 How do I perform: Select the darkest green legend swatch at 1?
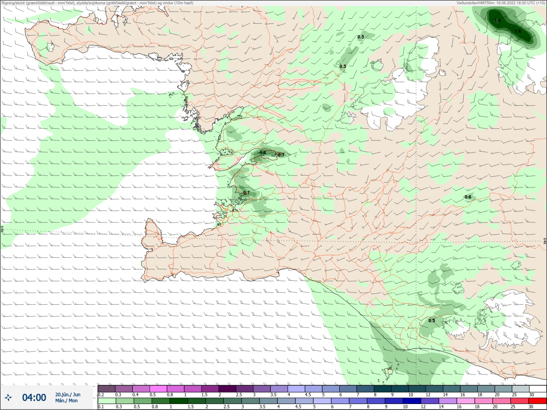pos(178,401)
